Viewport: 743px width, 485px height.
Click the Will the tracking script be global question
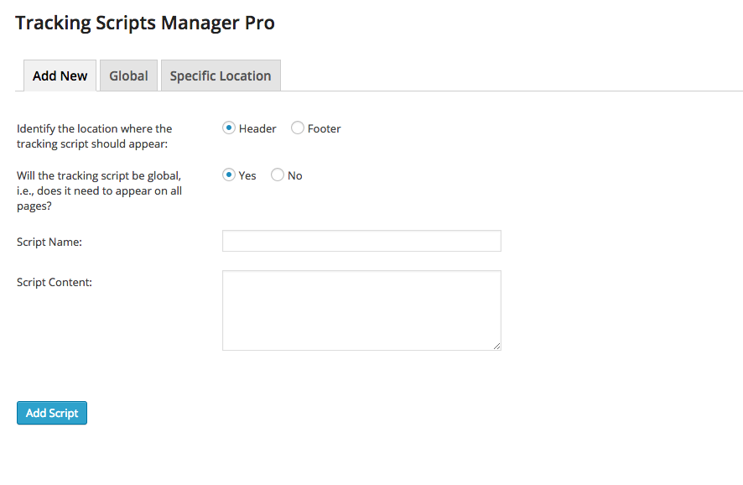(x=100, y=190)
